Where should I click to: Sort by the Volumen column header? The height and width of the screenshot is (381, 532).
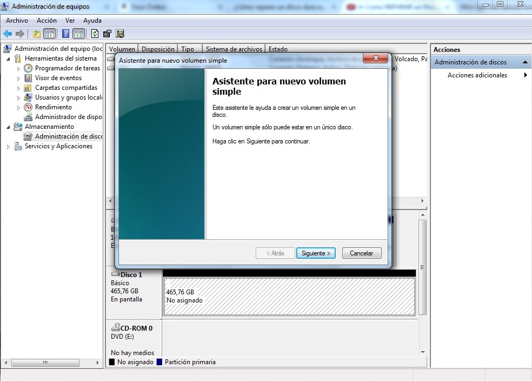tap(122, 49)
